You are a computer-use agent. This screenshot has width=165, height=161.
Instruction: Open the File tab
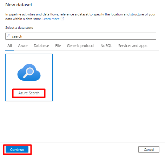click(x=58, y=46)
